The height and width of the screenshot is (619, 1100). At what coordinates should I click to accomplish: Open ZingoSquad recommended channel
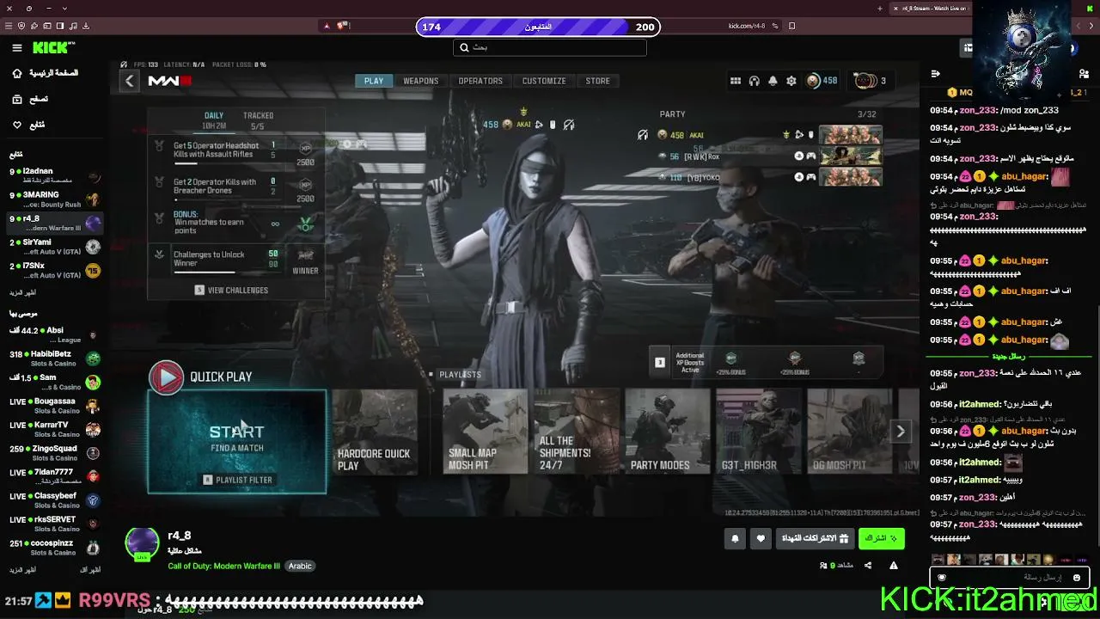[55, 453]
